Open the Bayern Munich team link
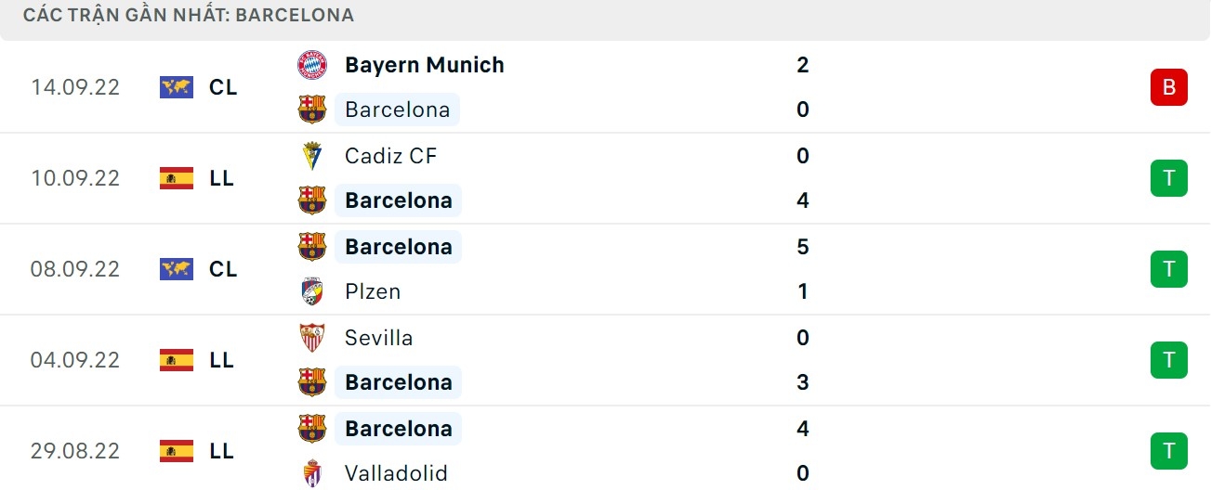 [x=424, y=65]
